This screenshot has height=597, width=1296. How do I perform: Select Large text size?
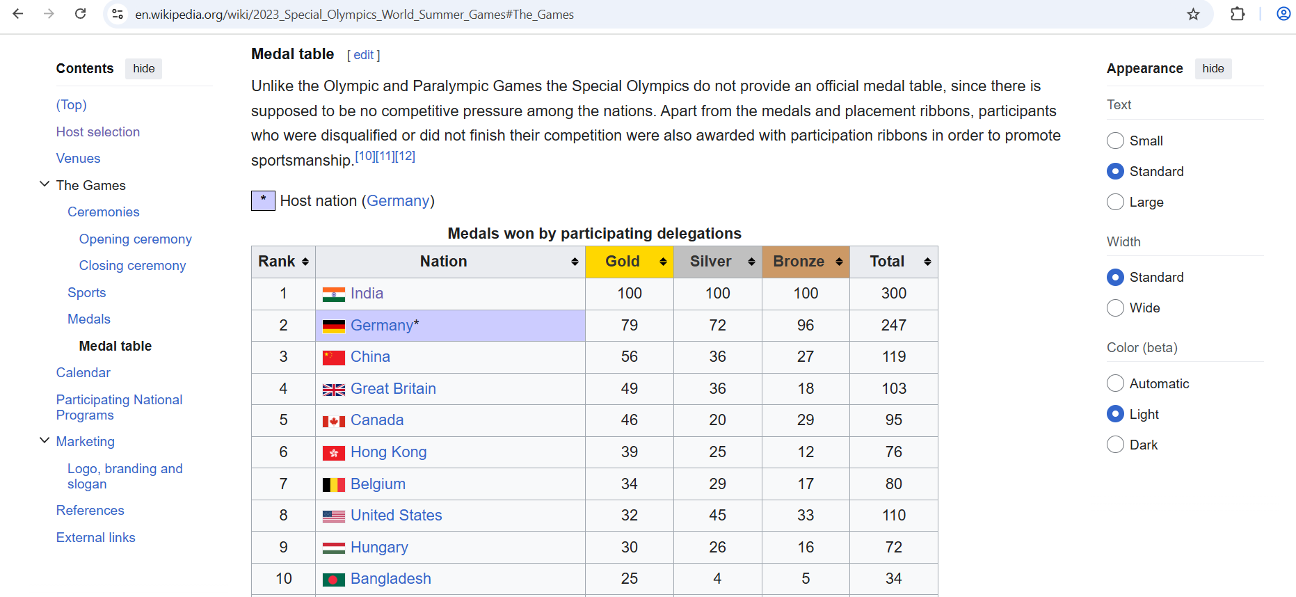[1115, 202]
